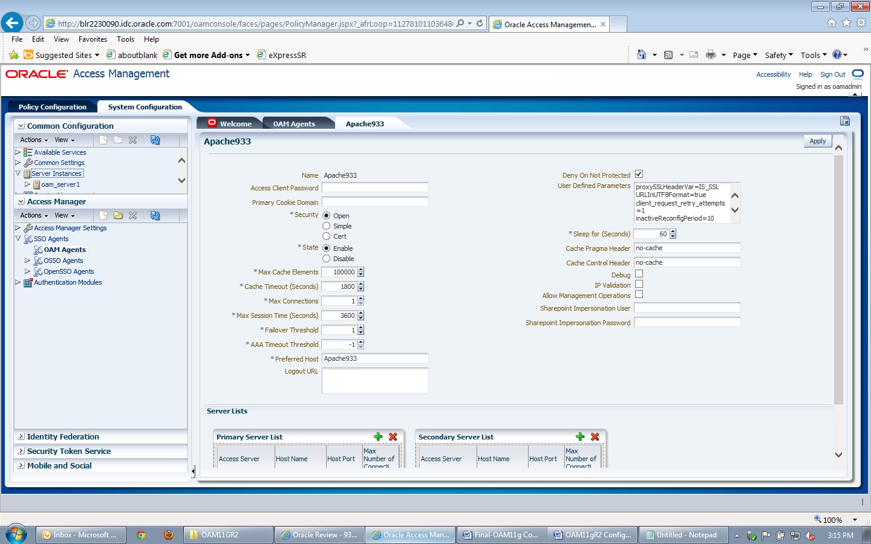Screen dimensions: 871x544
Task: Enable the Debug checkbox
Action: (x=639, y=274)
